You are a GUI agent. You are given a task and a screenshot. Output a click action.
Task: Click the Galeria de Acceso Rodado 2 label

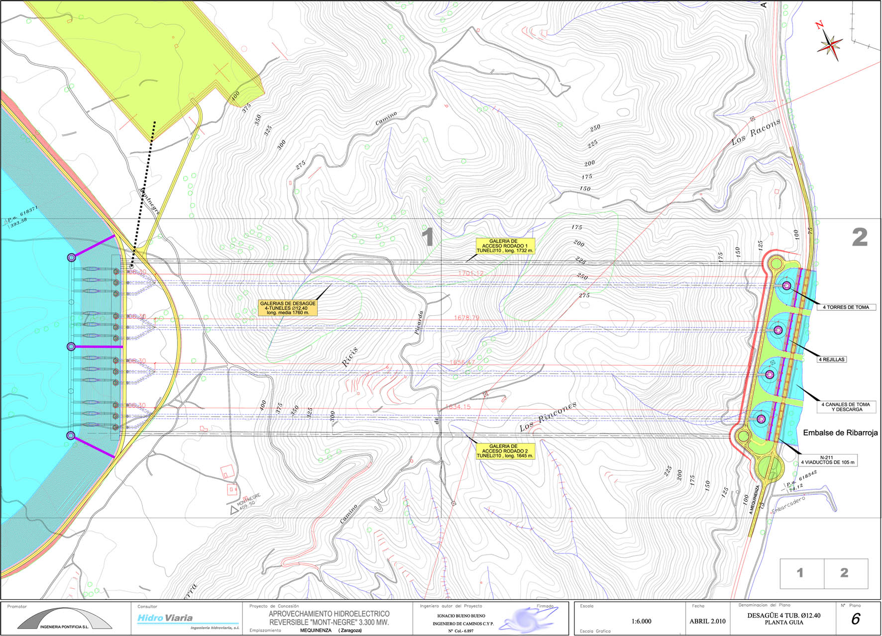click(x=505, y=451)
